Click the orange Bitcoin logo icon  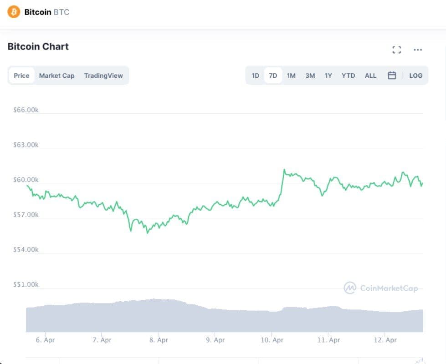coord(14,12)
